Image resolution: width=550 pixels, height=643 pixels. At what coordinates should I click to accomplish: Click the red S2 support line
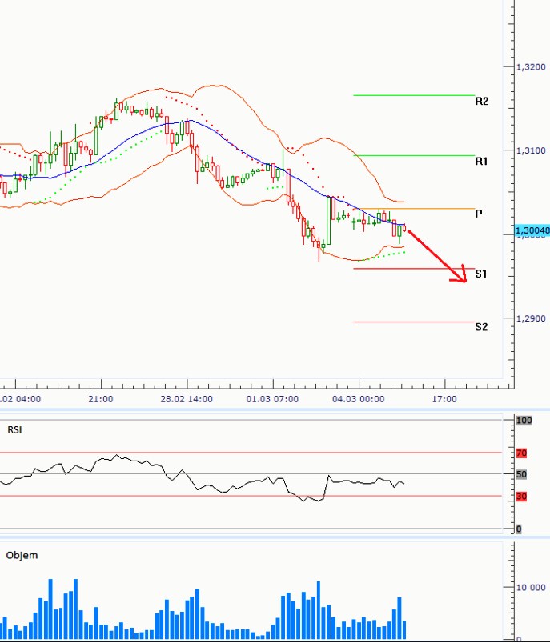[x=414, y=322]
